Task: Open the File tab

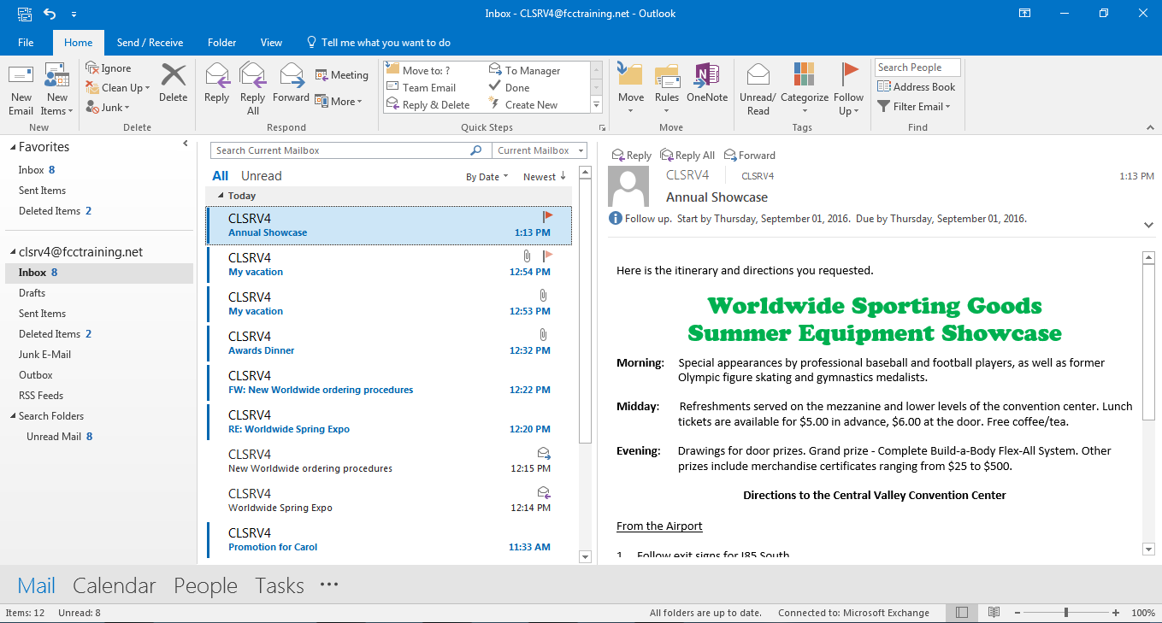Action: pyautogui.click(x=26, y=43)
